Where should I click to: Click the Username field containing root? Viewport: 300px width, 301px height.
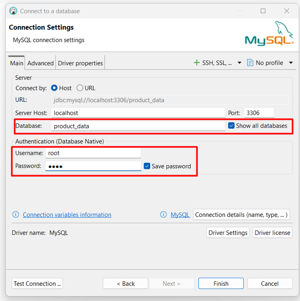93,153
